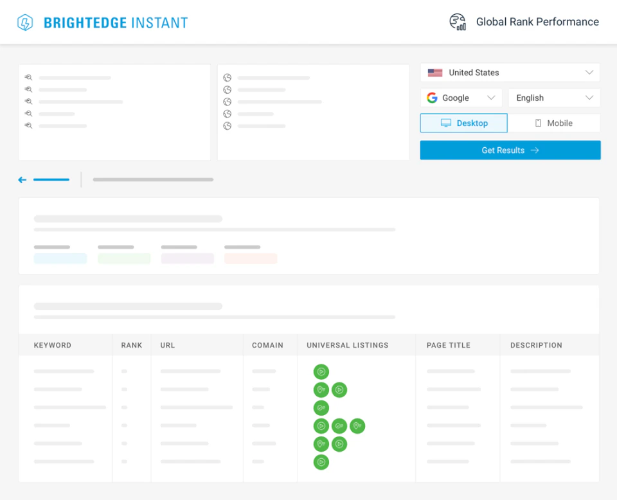Click the green quick-answer checkmark listing icon

[321, 407]
